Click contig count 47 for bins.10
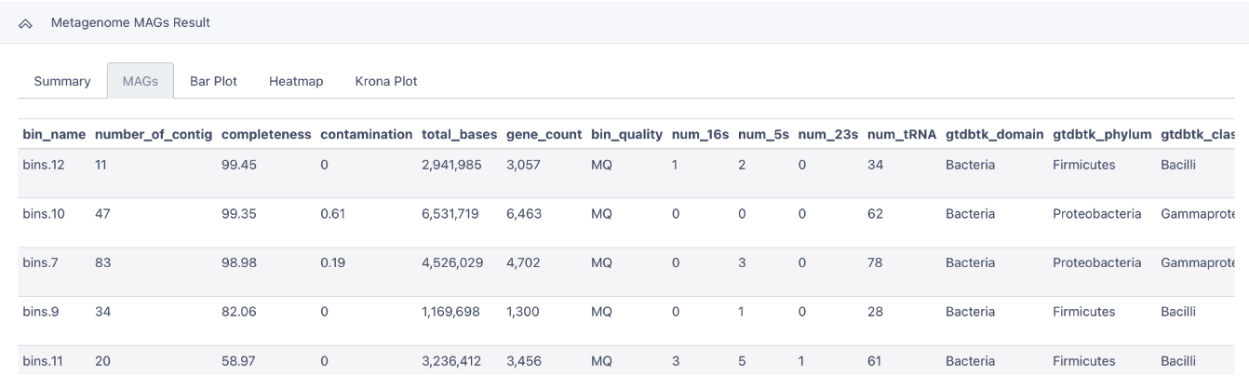This screenshot has height=389, width=1249. (x=103, y=214)
